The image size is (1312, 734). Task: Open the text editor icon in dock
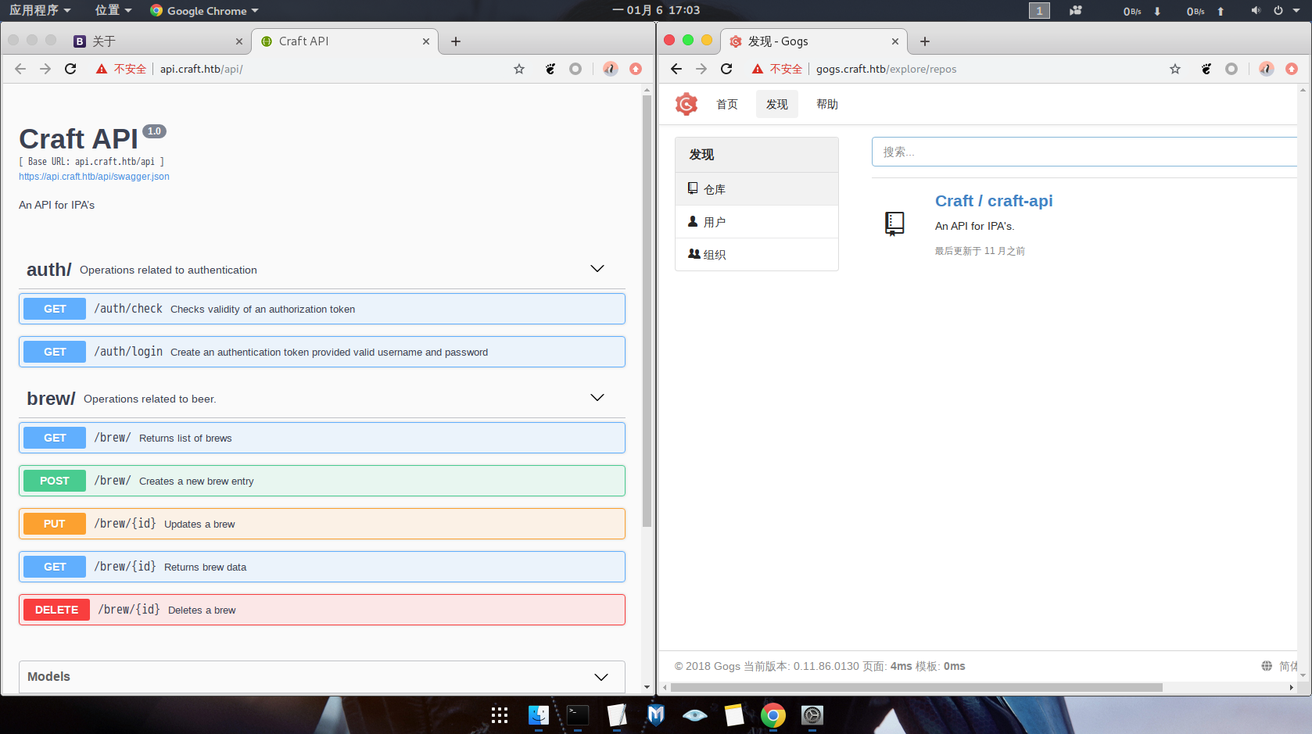(617, 715)
